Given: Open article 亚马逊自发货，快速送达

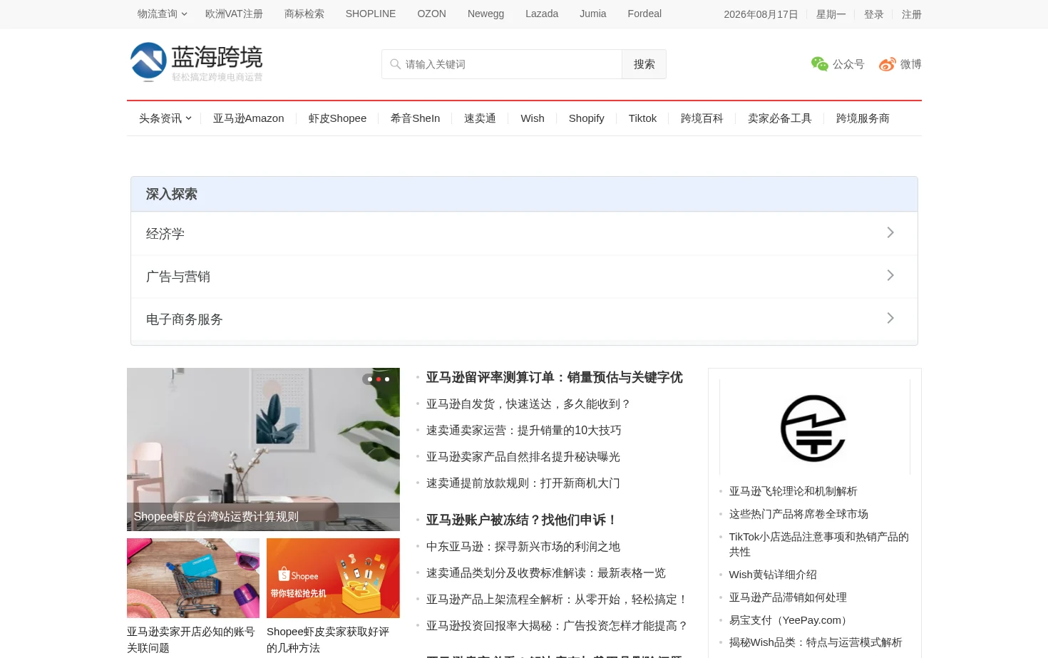Looking at the screenshot, I should 528,404.
